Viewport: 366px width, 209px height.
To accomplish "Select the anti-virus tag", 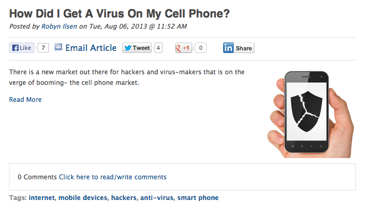I will coord(157,197).
